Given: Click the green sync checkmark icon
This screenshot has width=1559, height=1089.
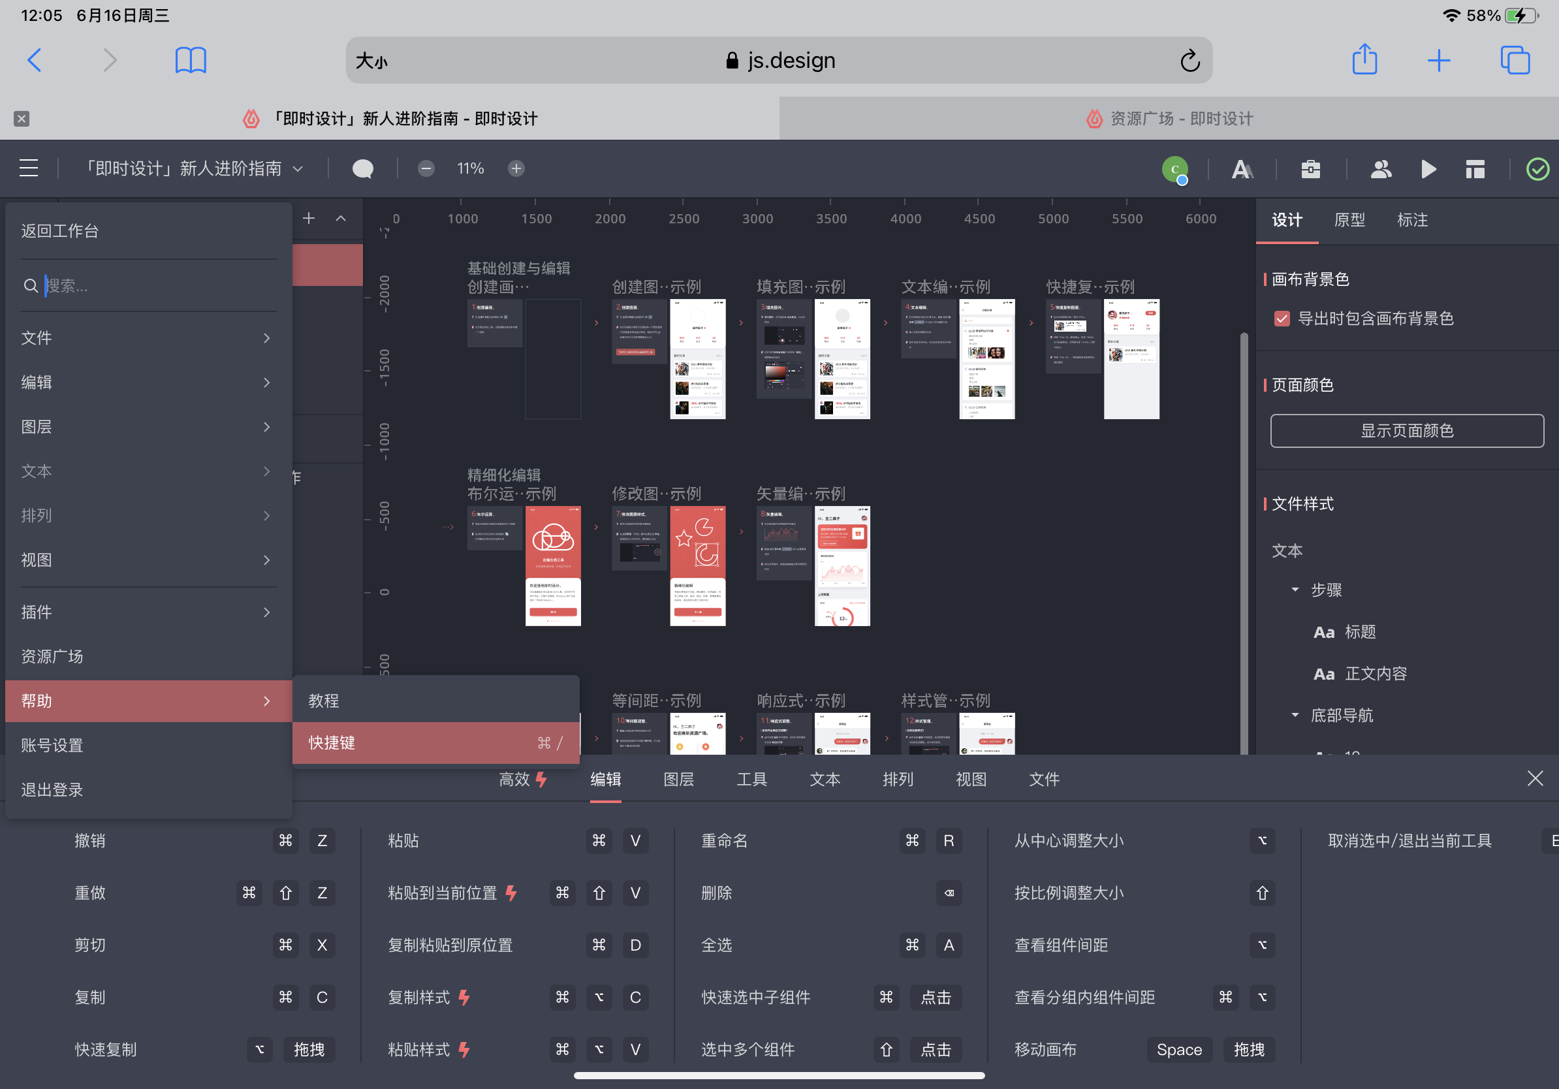Looking at the screenshot, I should pyautogui.click(x=1537, y=169).
